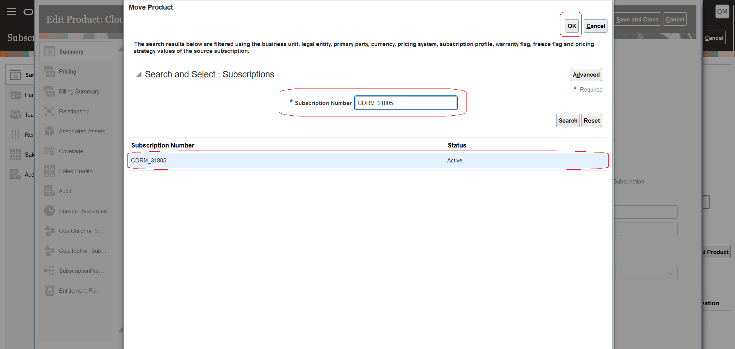735x349 pixels.
Task: Click the Renewal icon in outer sidebar
Action: [x=15, y=134]
